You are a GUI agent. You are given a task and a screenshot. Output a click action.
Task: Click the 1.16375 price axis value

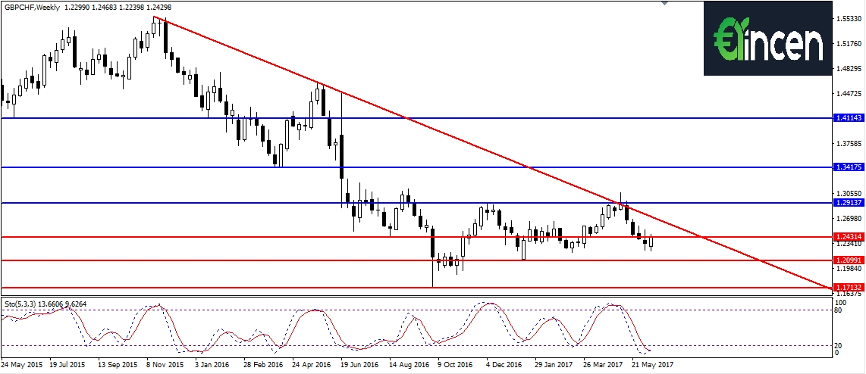tap(849, 294)
